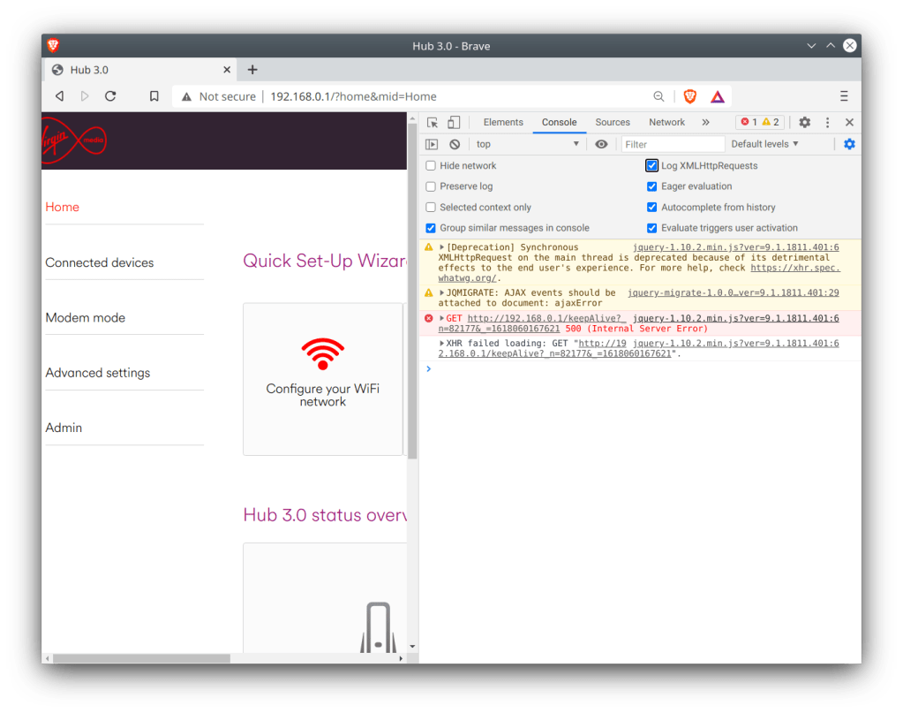Image resolution: width=903 pixels, height=713 pixels.
Task: Reload the page with the refresh icon
Action: (110, 96)
